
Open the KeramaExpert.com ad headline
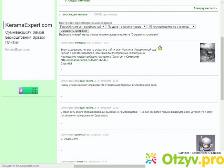click(x=28, y=25)
